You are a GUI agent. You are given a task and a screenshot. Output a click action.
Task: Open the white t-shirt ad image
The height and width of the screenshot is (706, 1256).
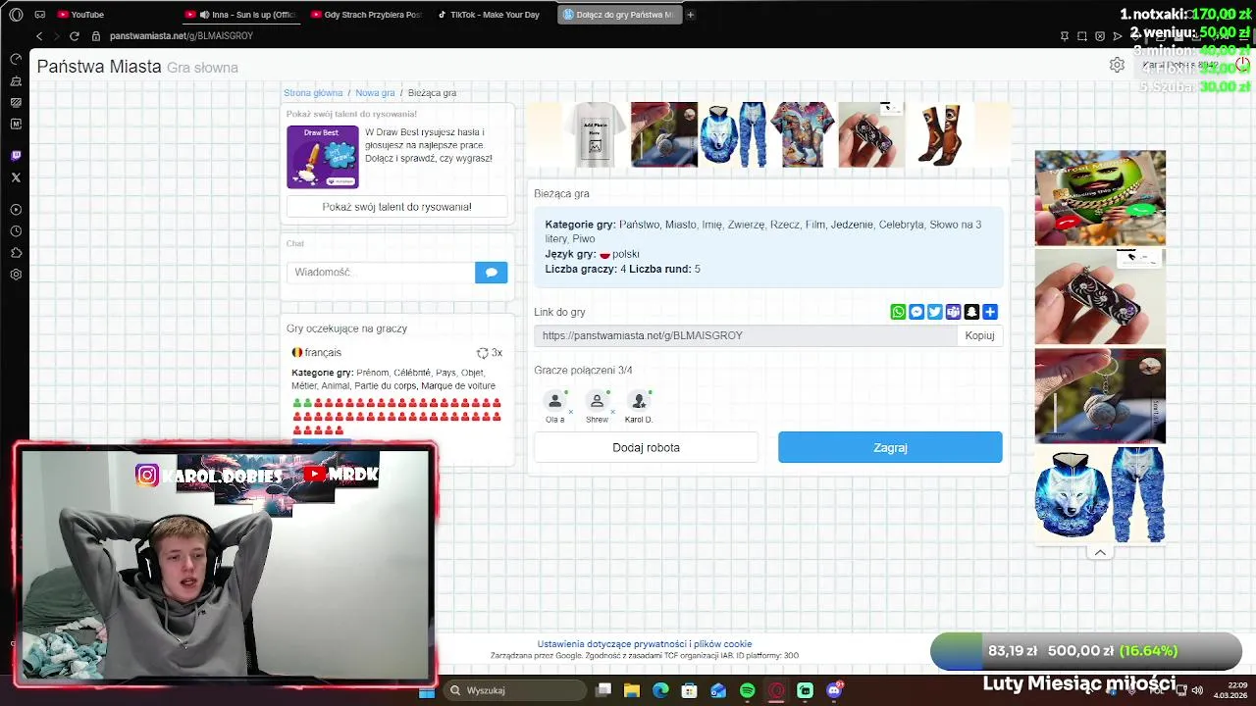(595, 135)
